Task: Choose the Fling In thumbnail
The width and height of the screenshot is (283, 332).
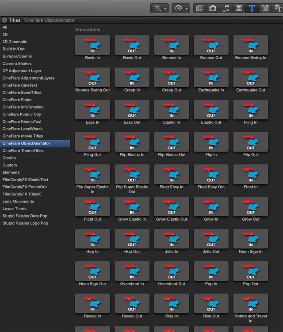Action: click(251, 110)
